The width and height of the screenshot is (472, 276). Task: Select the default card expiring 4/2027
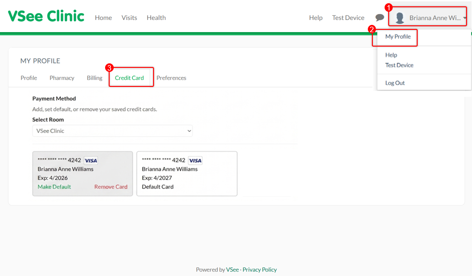pyautogui.click(x=187, y=174)
